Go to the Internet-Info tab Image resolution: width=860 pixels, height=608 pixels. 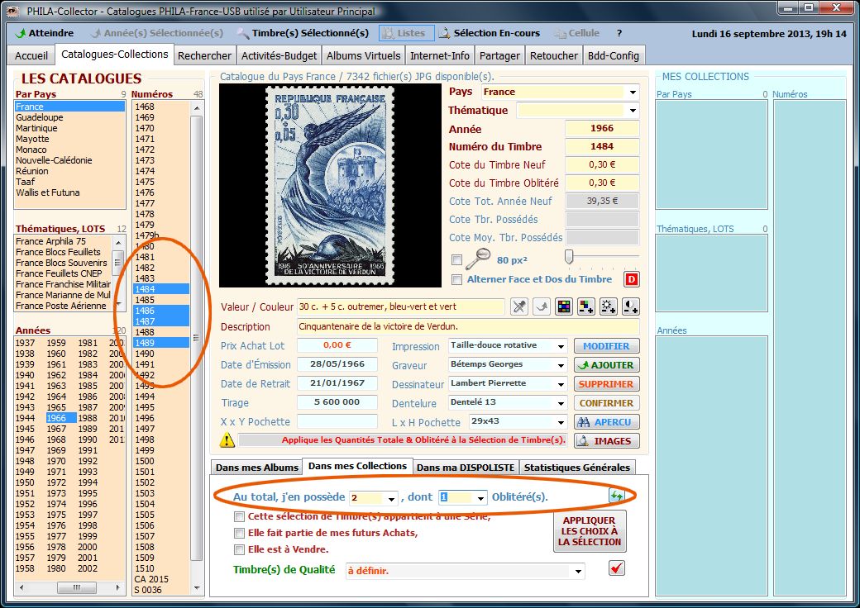point(440,56)
